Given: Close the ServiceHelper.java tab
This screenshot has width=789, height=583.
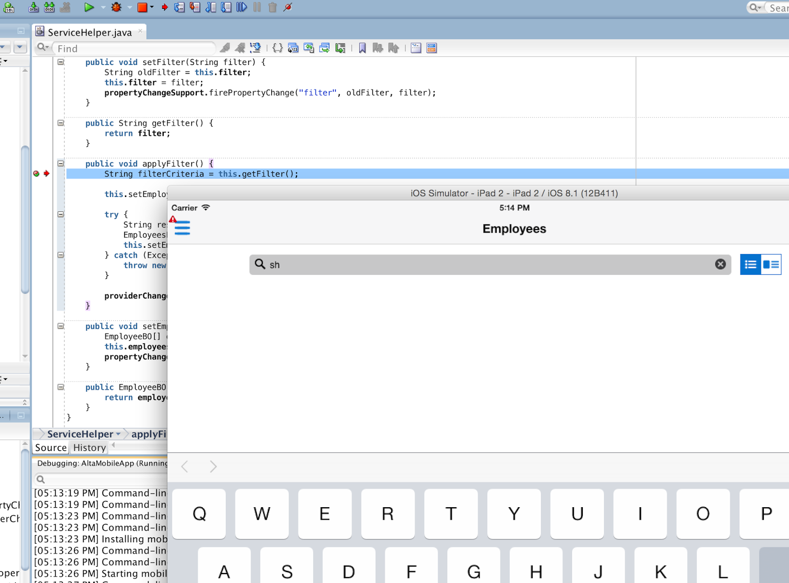Looking at the screenshot, I should 141,31.
